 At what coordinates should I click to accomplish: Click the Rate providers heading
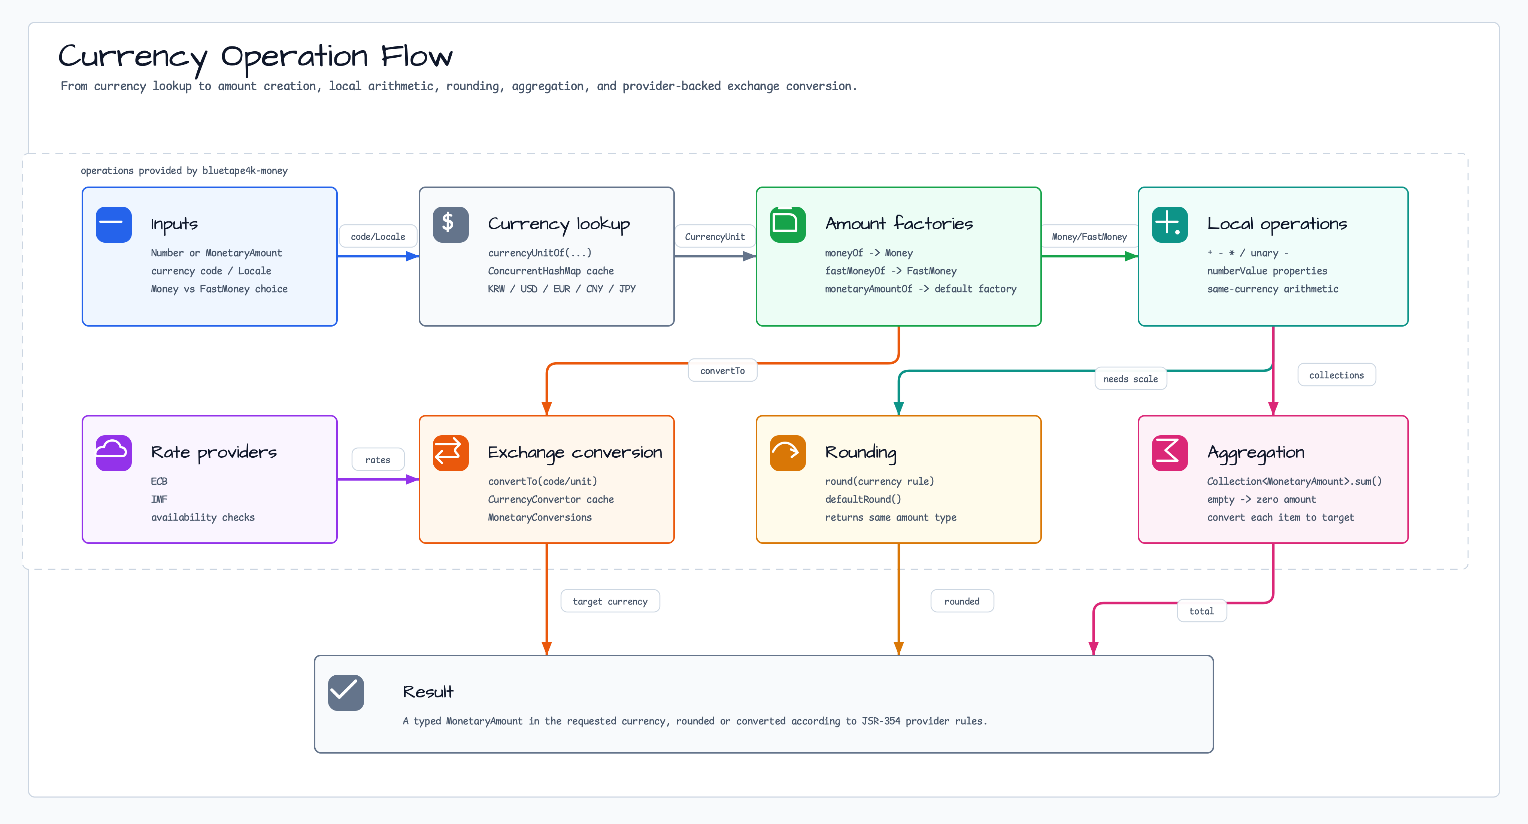pyautogui.click(x=213, y=452)
